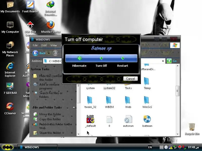Select the Turn Off green arrow

(x=102, y=58)
